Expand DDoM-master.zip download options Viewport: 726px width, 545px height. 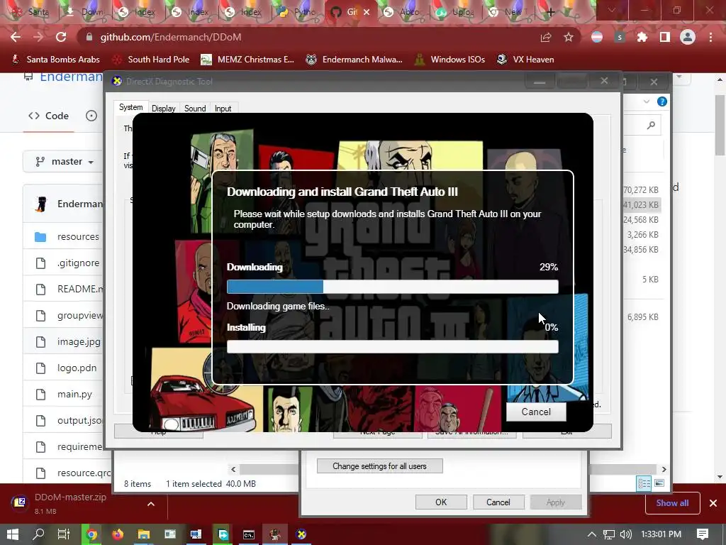point(151,504)
